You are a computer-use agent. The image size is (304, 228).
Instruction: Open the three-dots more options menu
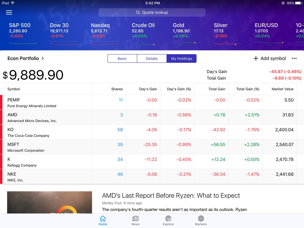point(294,58)
